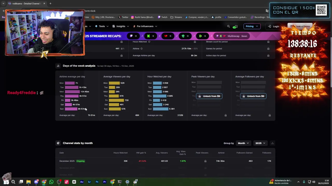Click the Sunday 5 381 hours watched bar
Screen dimensions: 332x186
pos(161,109)
